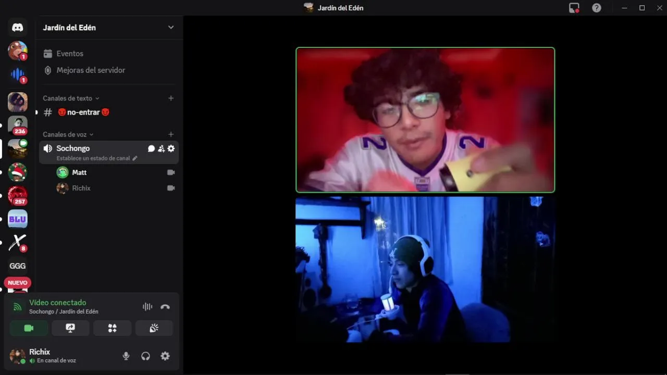
Task: Open the cartoon cow server icon
Action: (x=18, y=51)
